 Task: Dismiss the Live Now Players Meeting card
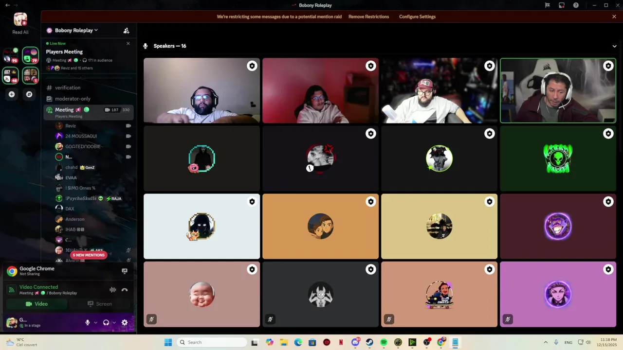128,43
